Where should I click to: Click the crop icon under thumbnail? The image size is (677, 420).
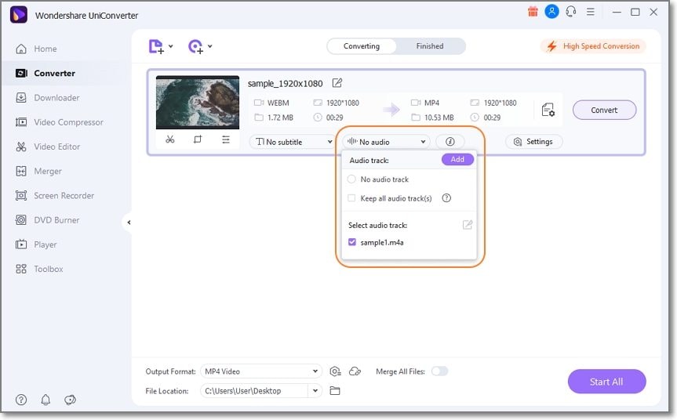pos(198,139)
